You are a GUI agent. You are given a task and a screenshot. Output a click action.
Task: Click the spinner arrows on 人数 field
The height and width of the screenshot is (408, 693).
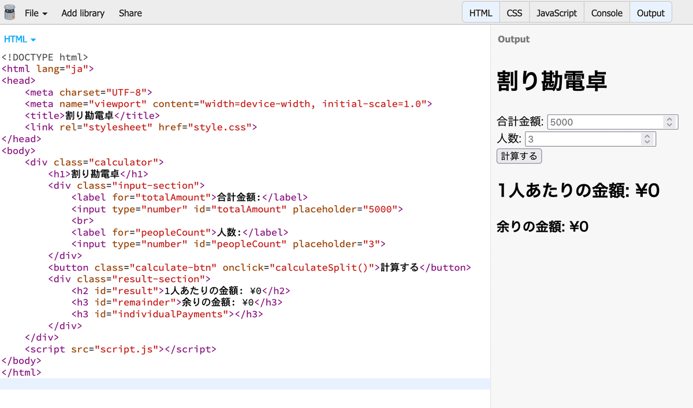coord(647,139)
